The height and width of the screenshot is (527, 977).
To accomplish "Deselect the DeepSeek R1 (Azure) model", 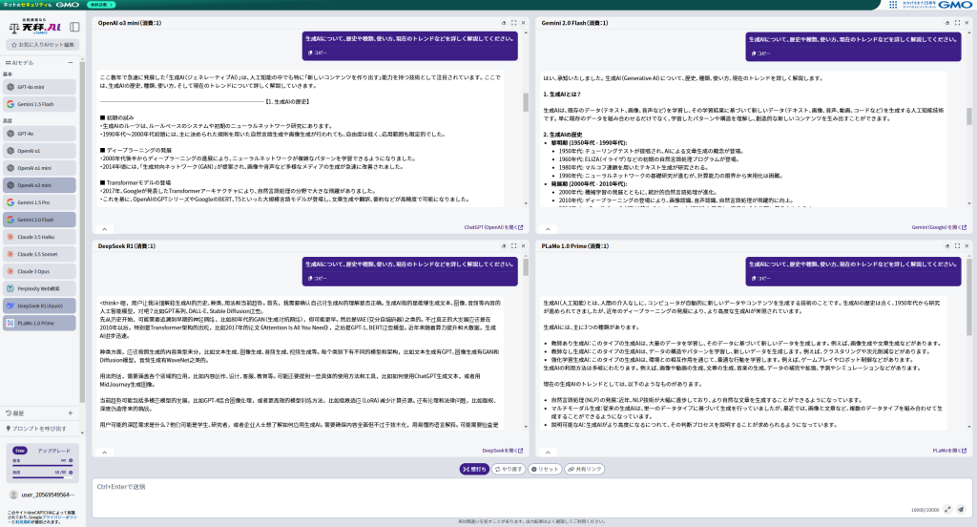I will (39, 306).
